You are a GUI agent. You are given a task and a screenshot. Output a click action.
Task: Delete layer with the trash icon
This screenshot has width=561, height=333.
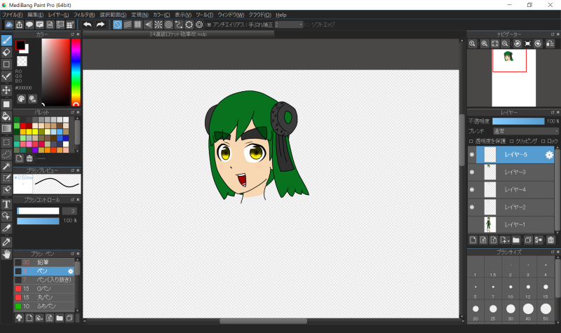550,240
